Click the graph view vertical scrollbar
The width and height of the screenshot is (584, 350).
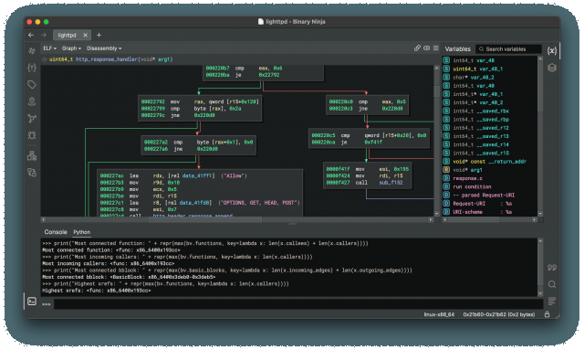point(437,142)
